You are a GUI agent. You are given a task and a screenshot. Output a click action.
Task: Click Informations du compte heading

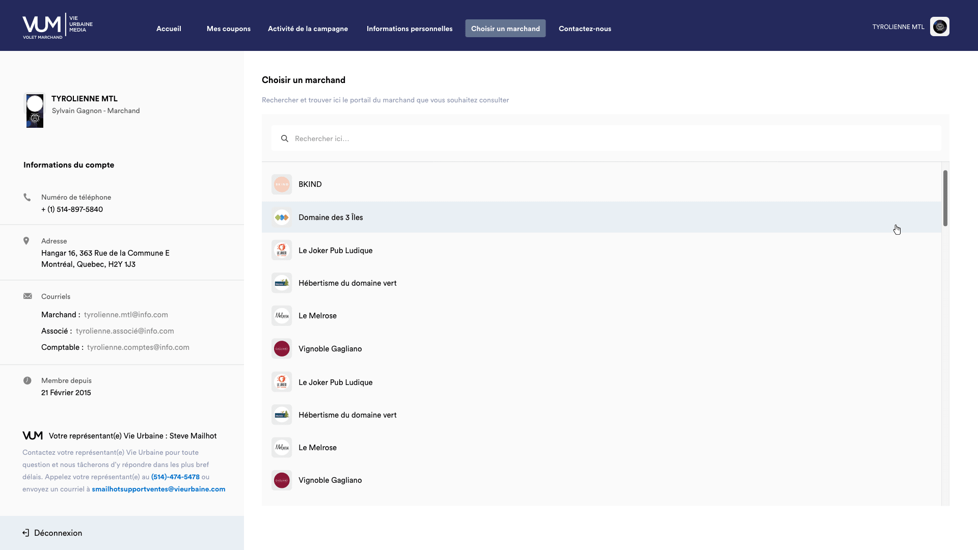(69, 165)
